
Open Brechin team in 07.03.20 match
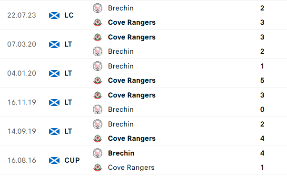coord(121,51)
